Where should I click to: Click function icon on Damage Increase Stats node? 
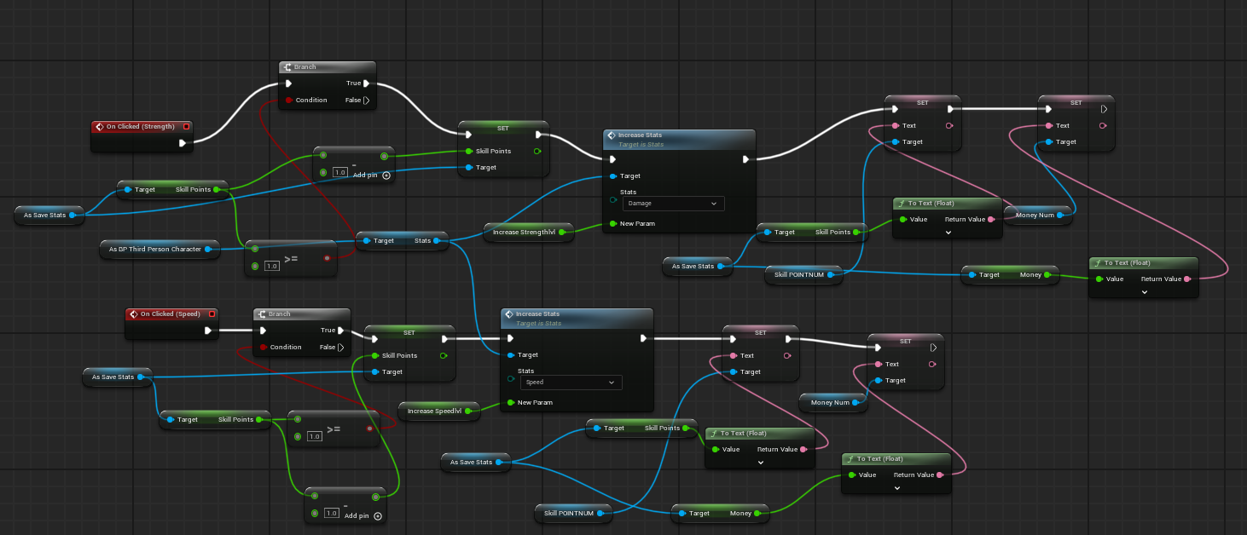click(611, 135)
